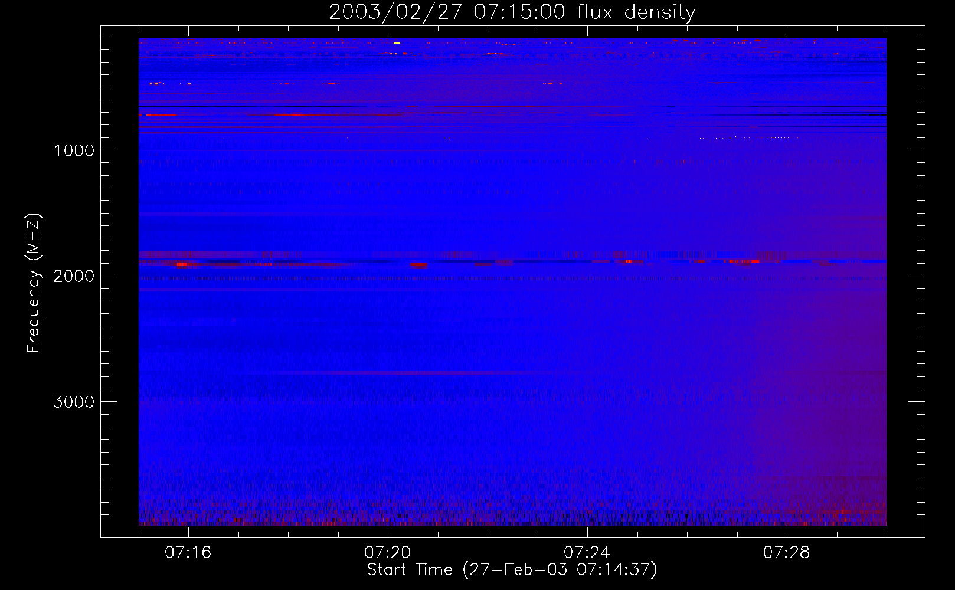
Task: Click the 07:28 time axis label
Action: pos(786,552)
